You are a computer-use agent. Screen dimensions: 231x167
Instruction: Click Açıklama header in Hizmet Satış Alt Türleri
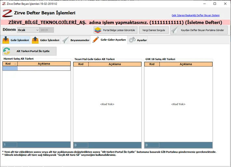[x=44, y=64]
